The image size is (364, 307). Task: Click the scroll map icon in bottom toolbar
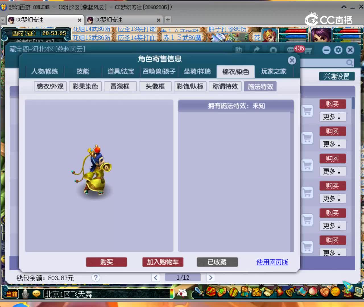(x=268, y=292)
